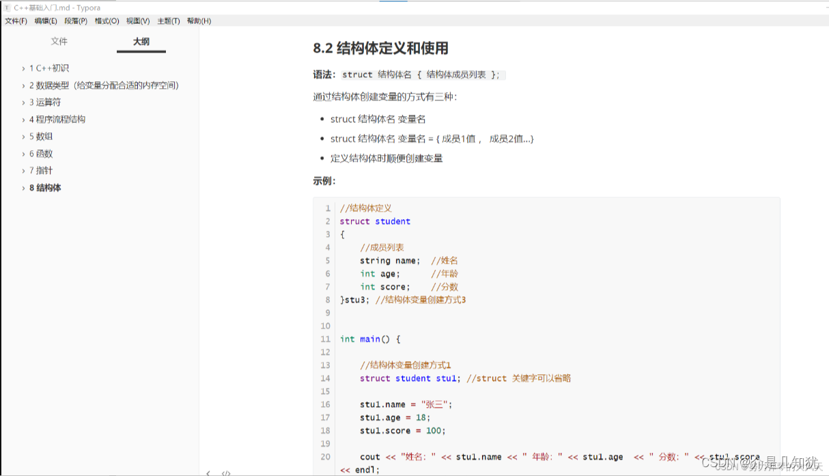Viewport: 829px width, 476px height.
Task: Place cursor on code line 'struct student stu1;'
Action: coord(409,378)
